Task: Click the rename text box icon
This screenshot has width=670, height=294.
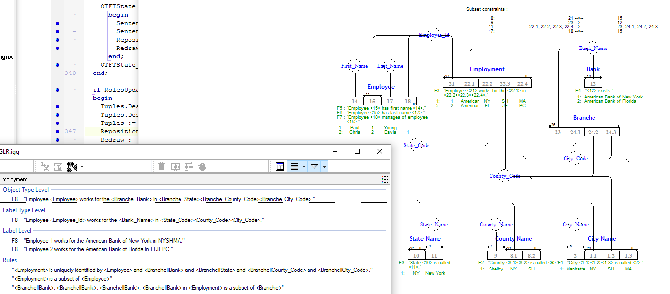Action: click(x=175, y=167)
